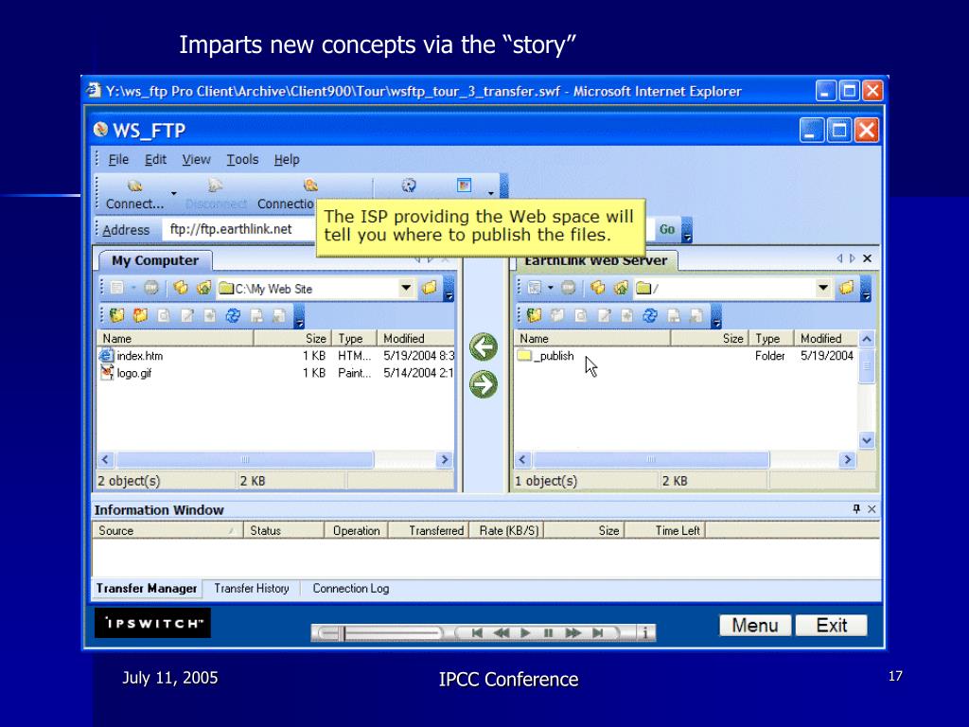
Task: Click the grayed Disconnect toolbar icon
Action: coord(216,186)
